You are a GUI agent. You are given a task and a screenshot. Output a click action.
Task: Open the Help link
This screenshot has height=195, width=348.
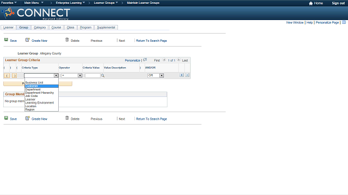point(309,23)
